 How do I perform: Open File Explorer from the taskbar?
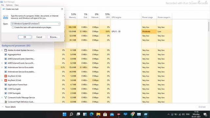pos(98,114)
